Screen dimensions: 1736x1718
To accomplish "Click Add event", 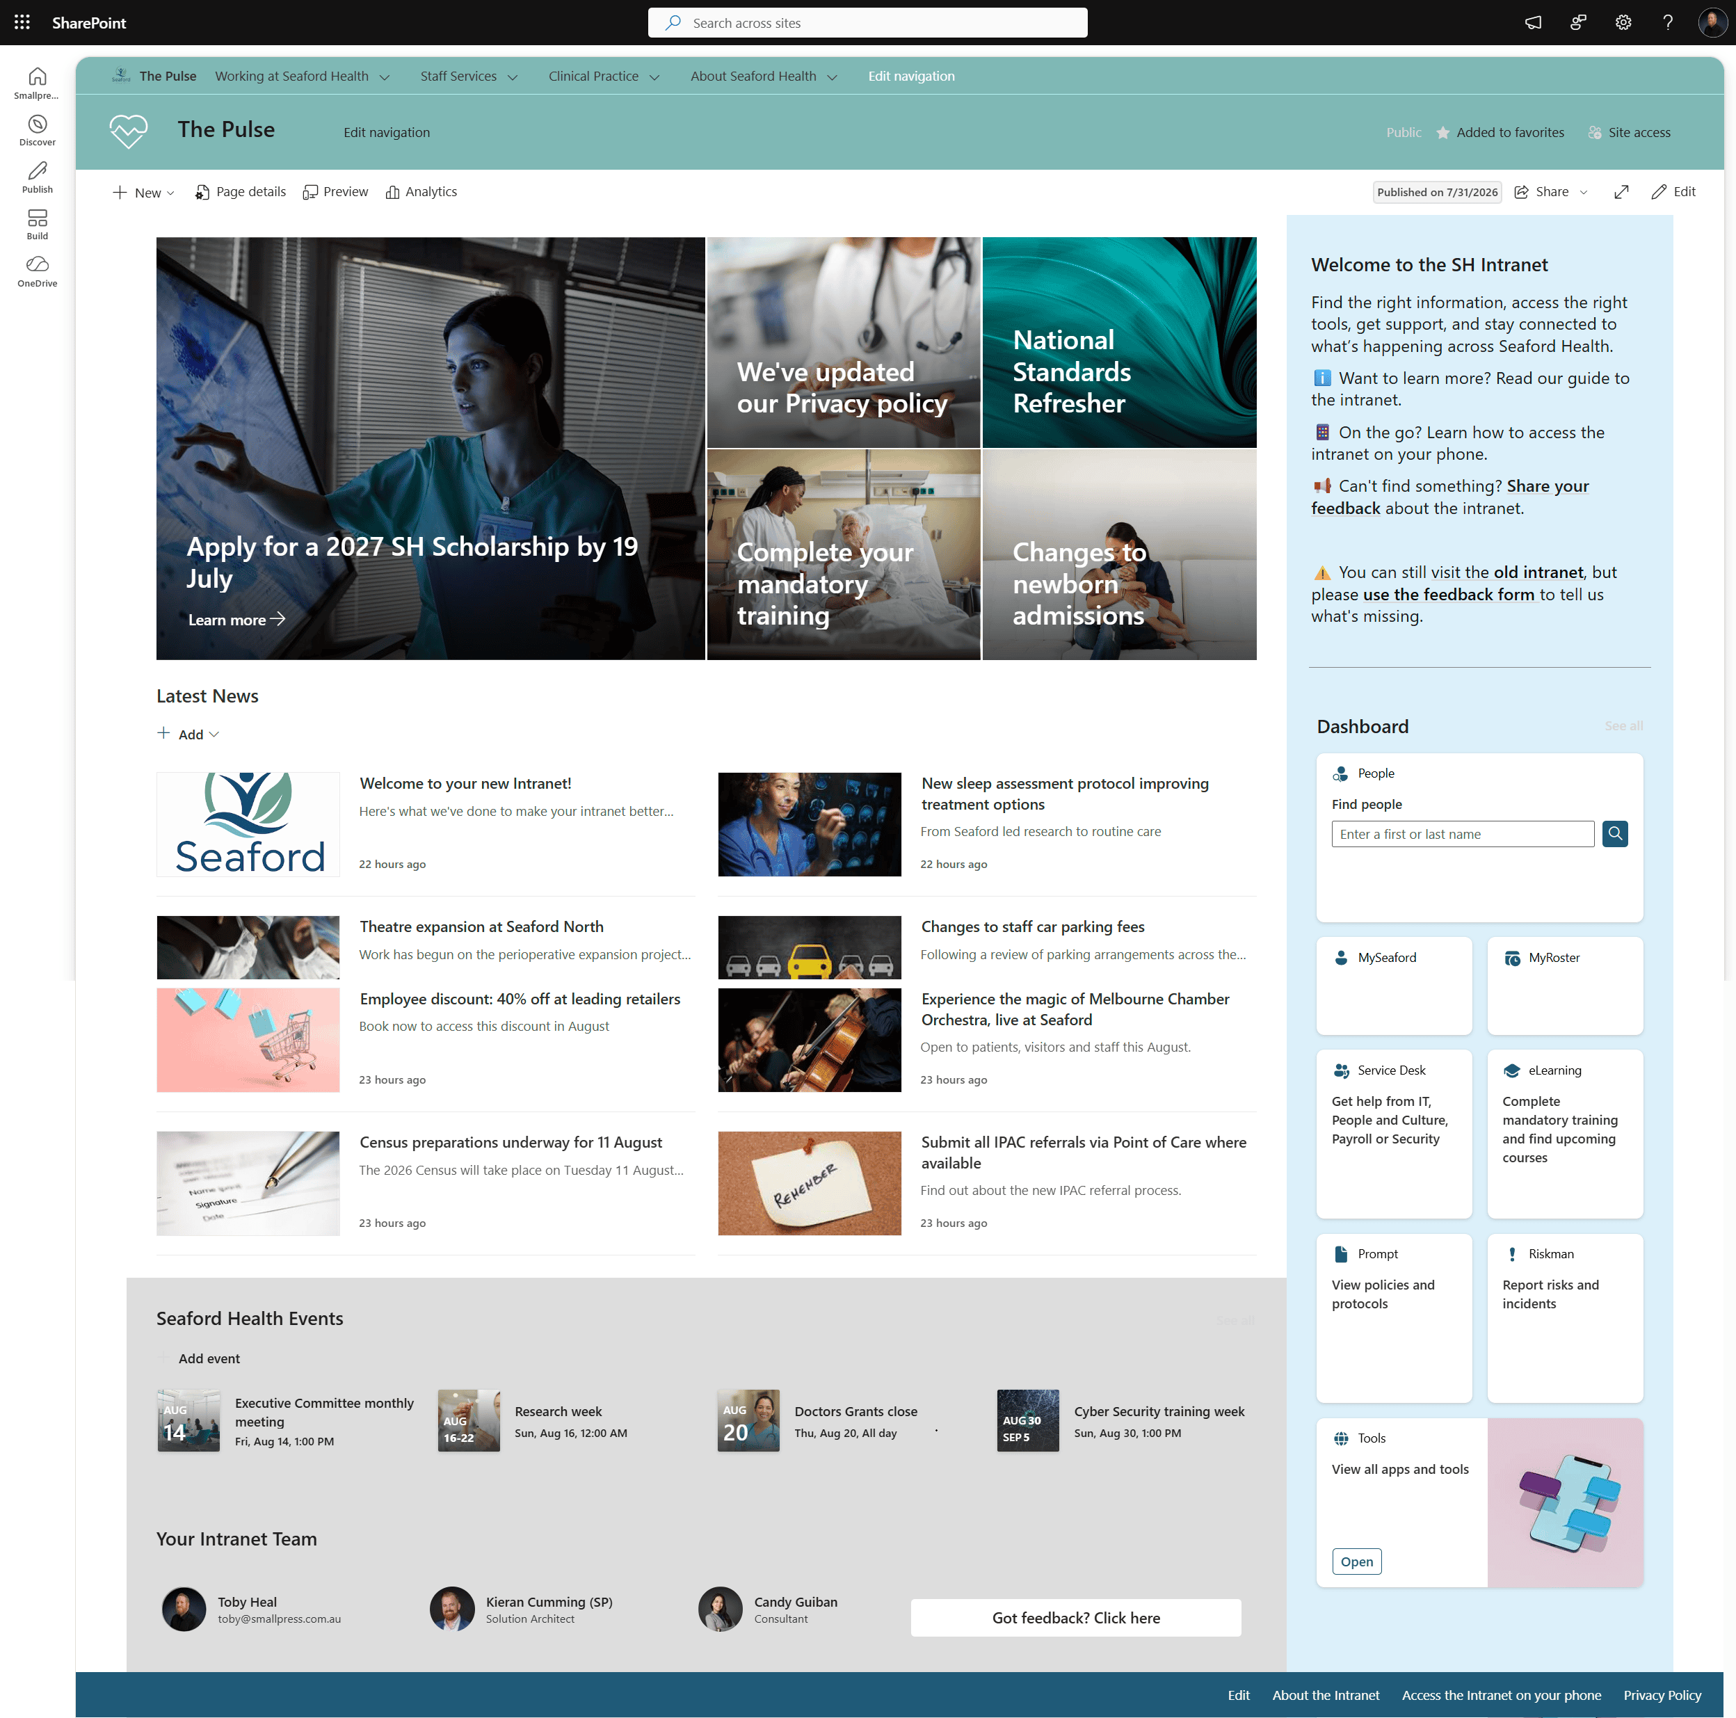I will [x=209, y=1358].
